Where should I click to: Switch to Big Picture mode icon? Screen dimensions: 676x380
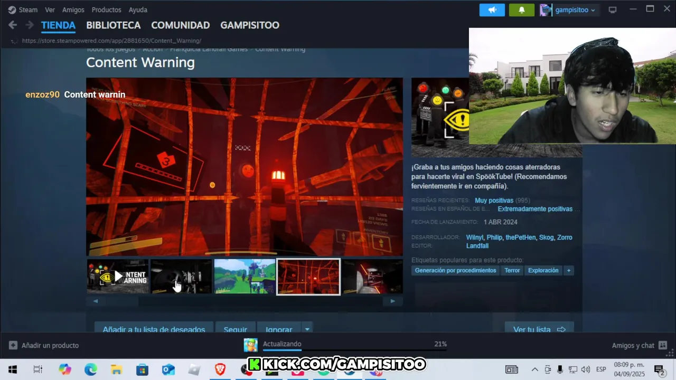coord(613,10)
